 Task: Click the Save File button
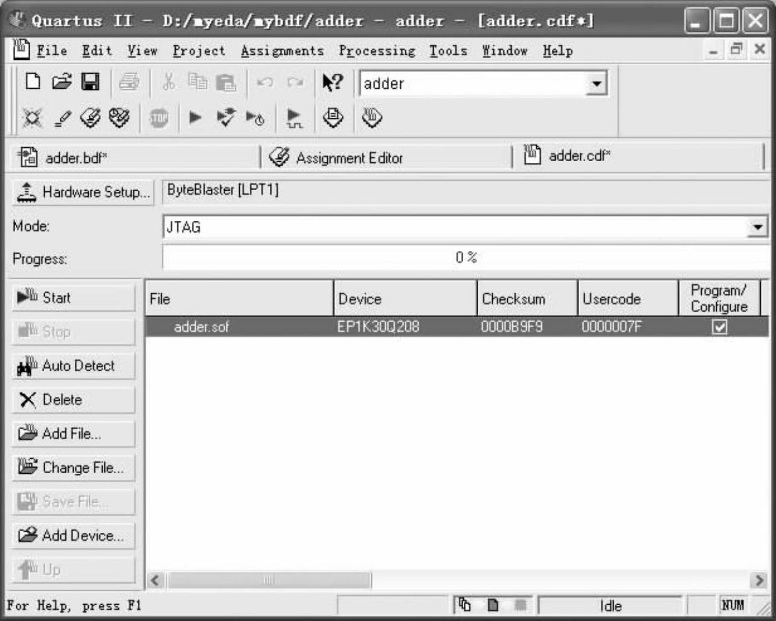tap(73, 502)
